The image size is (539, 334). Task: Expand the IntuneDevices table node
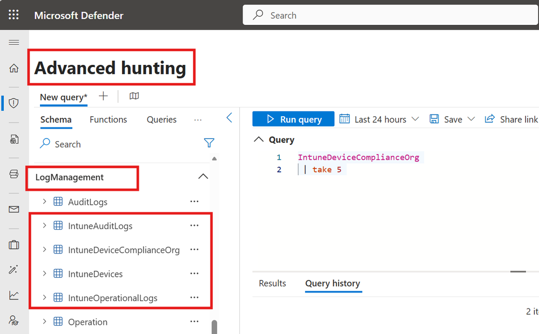pyautogui.click(x=45, y=274)
